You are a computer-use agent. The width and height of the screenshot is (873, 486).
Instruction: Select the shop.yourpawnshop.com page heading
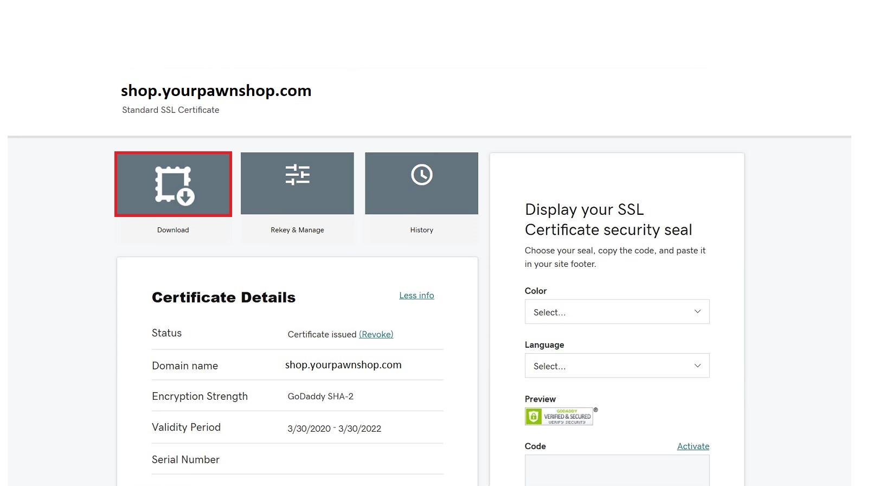pos(216,91)
